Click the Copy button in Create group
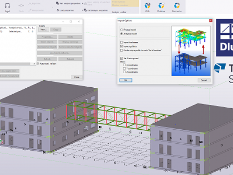The image size is (233, 175). point(55,29)
